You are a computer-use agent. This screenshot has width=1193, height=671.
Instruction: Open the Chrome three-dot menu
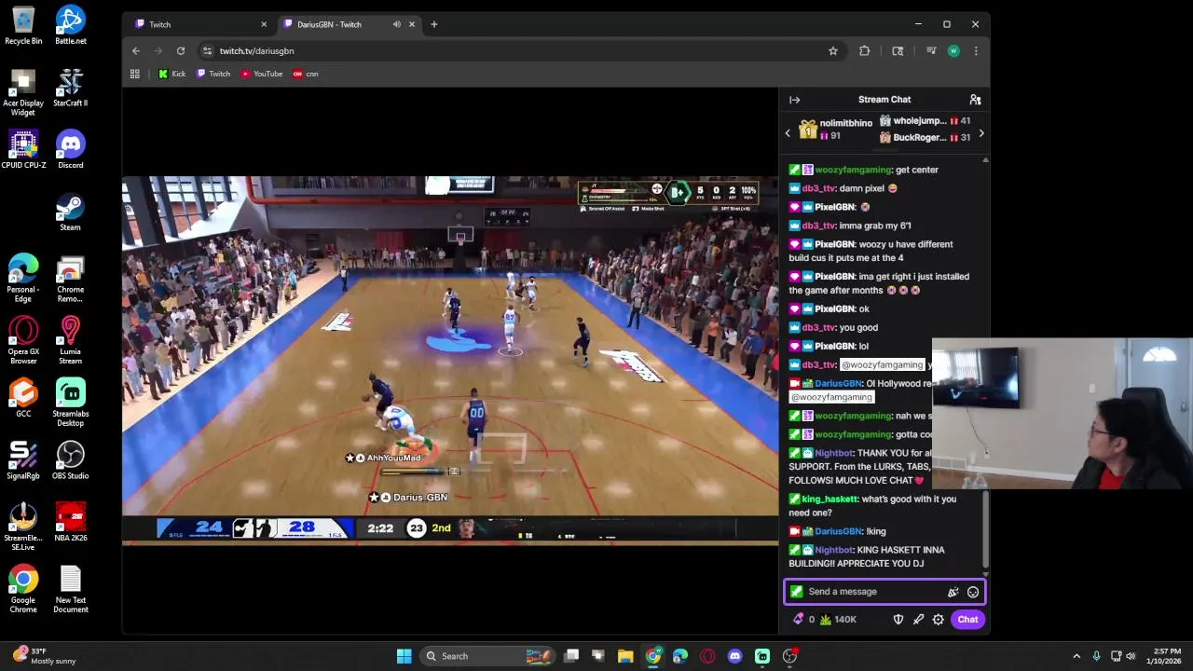976,50
